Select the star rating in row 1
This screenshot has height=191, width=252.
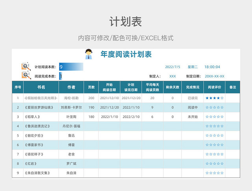214,98
